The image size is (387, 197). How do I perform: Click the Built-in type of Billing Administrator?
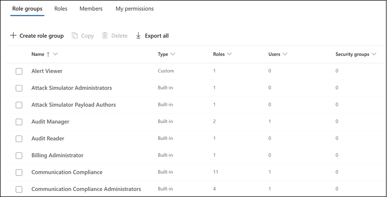(166, 155)
